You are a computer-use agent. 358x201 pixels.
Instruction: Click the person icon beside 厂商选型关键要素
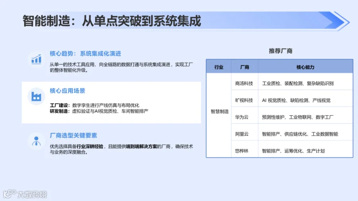pos(36,141)
